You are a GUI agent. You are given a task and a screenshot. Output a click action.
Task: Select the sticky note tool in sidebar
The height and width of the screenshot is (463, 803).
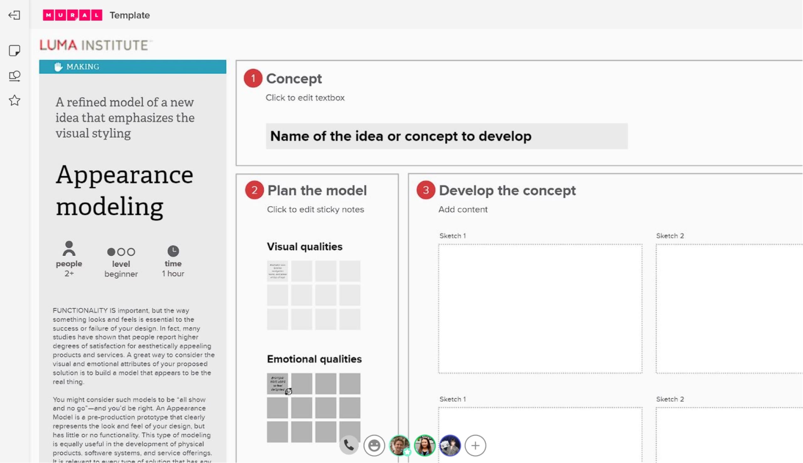coord(14,50)
